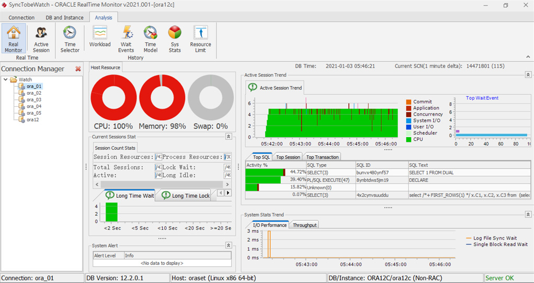Viewport: 534px width, 283px height.
Task: Click the CPU legend color swatch
Action: (x=408, y=139)
